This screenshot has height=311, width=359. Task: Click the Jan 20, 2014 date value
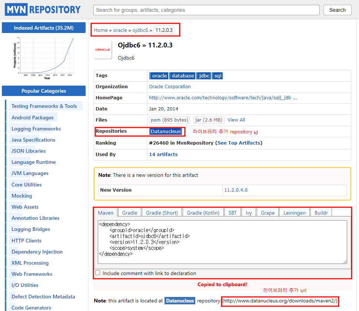163,109
